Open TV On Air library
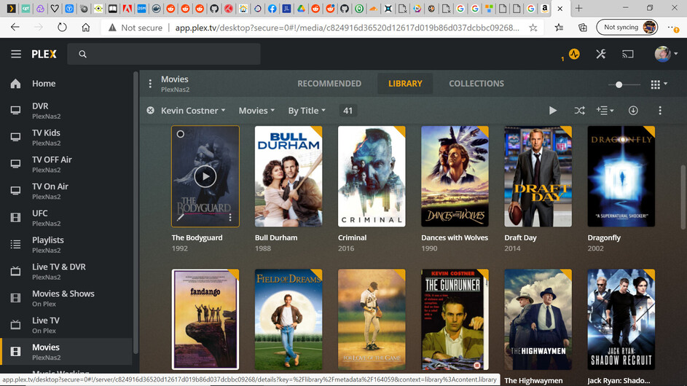The height and width of the screenshot is (386, 687). click(x=66, y=191)
